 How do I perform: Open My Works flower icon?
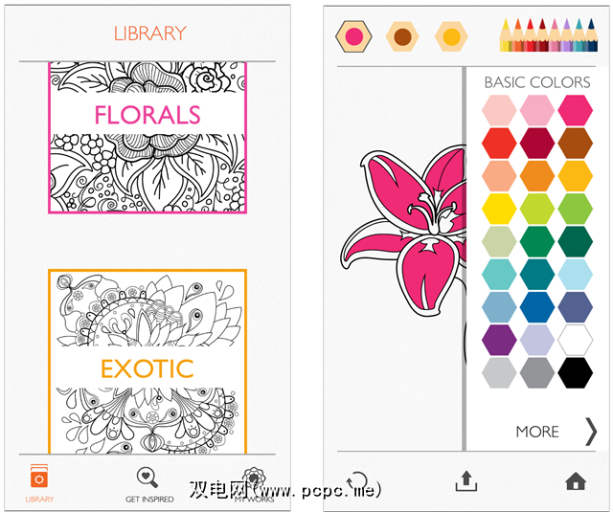[253, 478]
